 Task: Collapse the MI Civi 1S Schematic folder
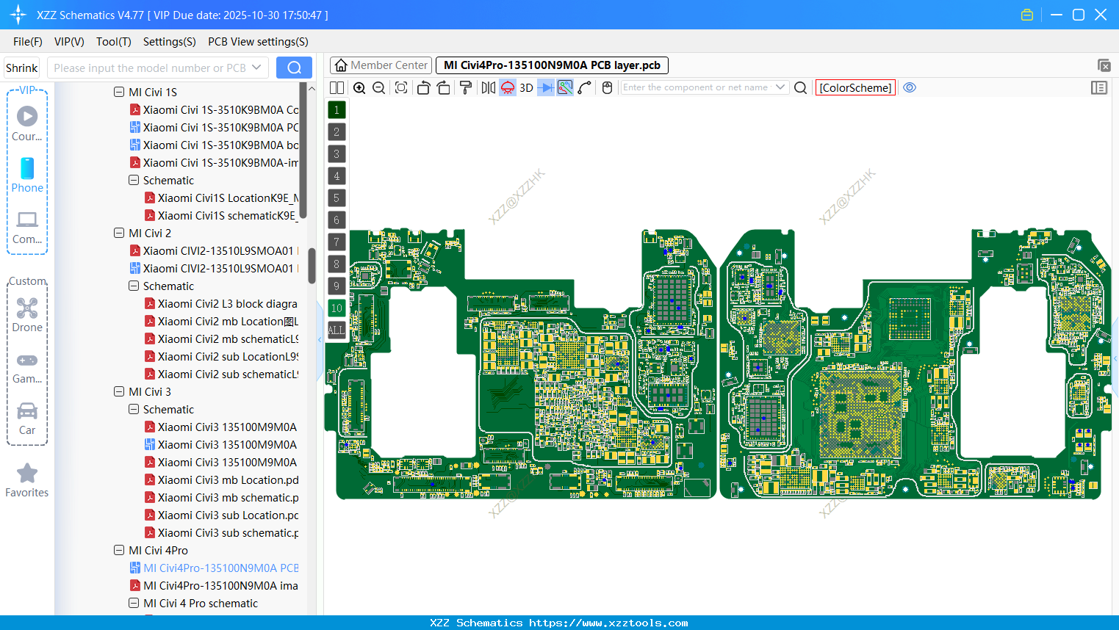tap(134, 180)
